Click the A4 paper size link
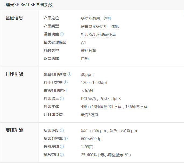 coord(83,42)
